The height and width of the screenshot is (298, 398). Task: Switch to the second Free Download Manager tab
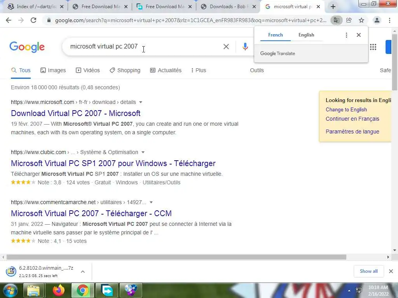pyautogui.click(x=164, y=7)
